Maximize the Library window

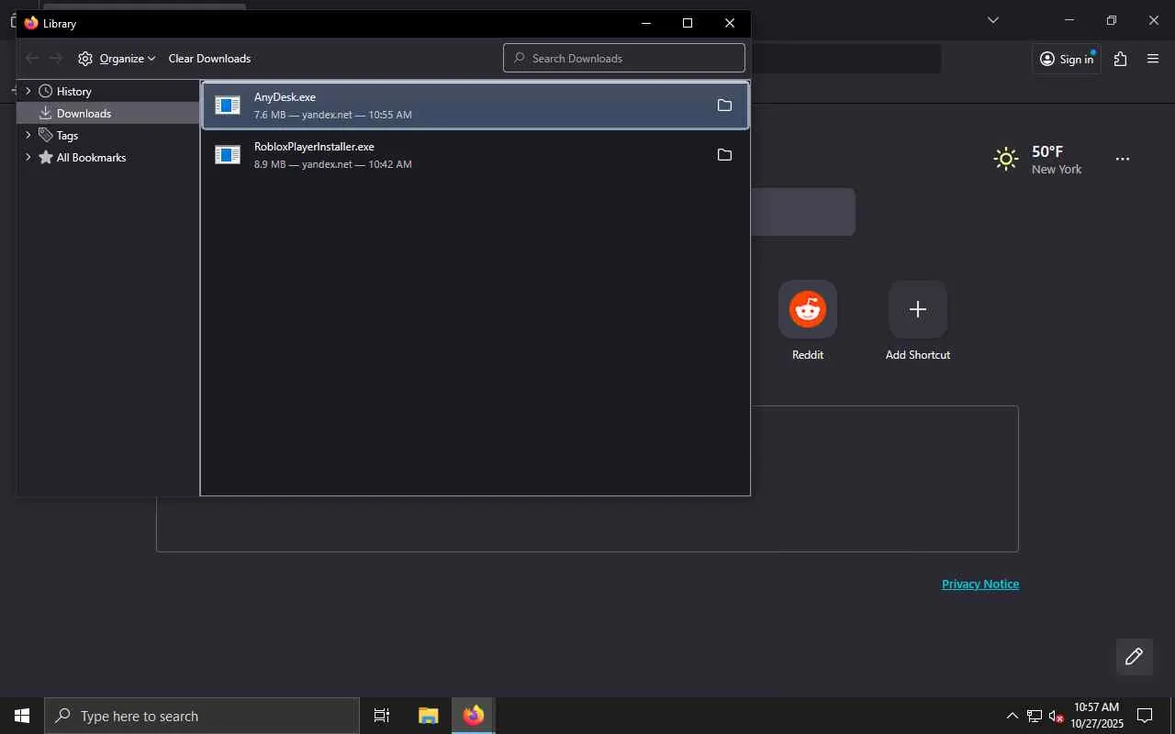click(x=688, y=23)
